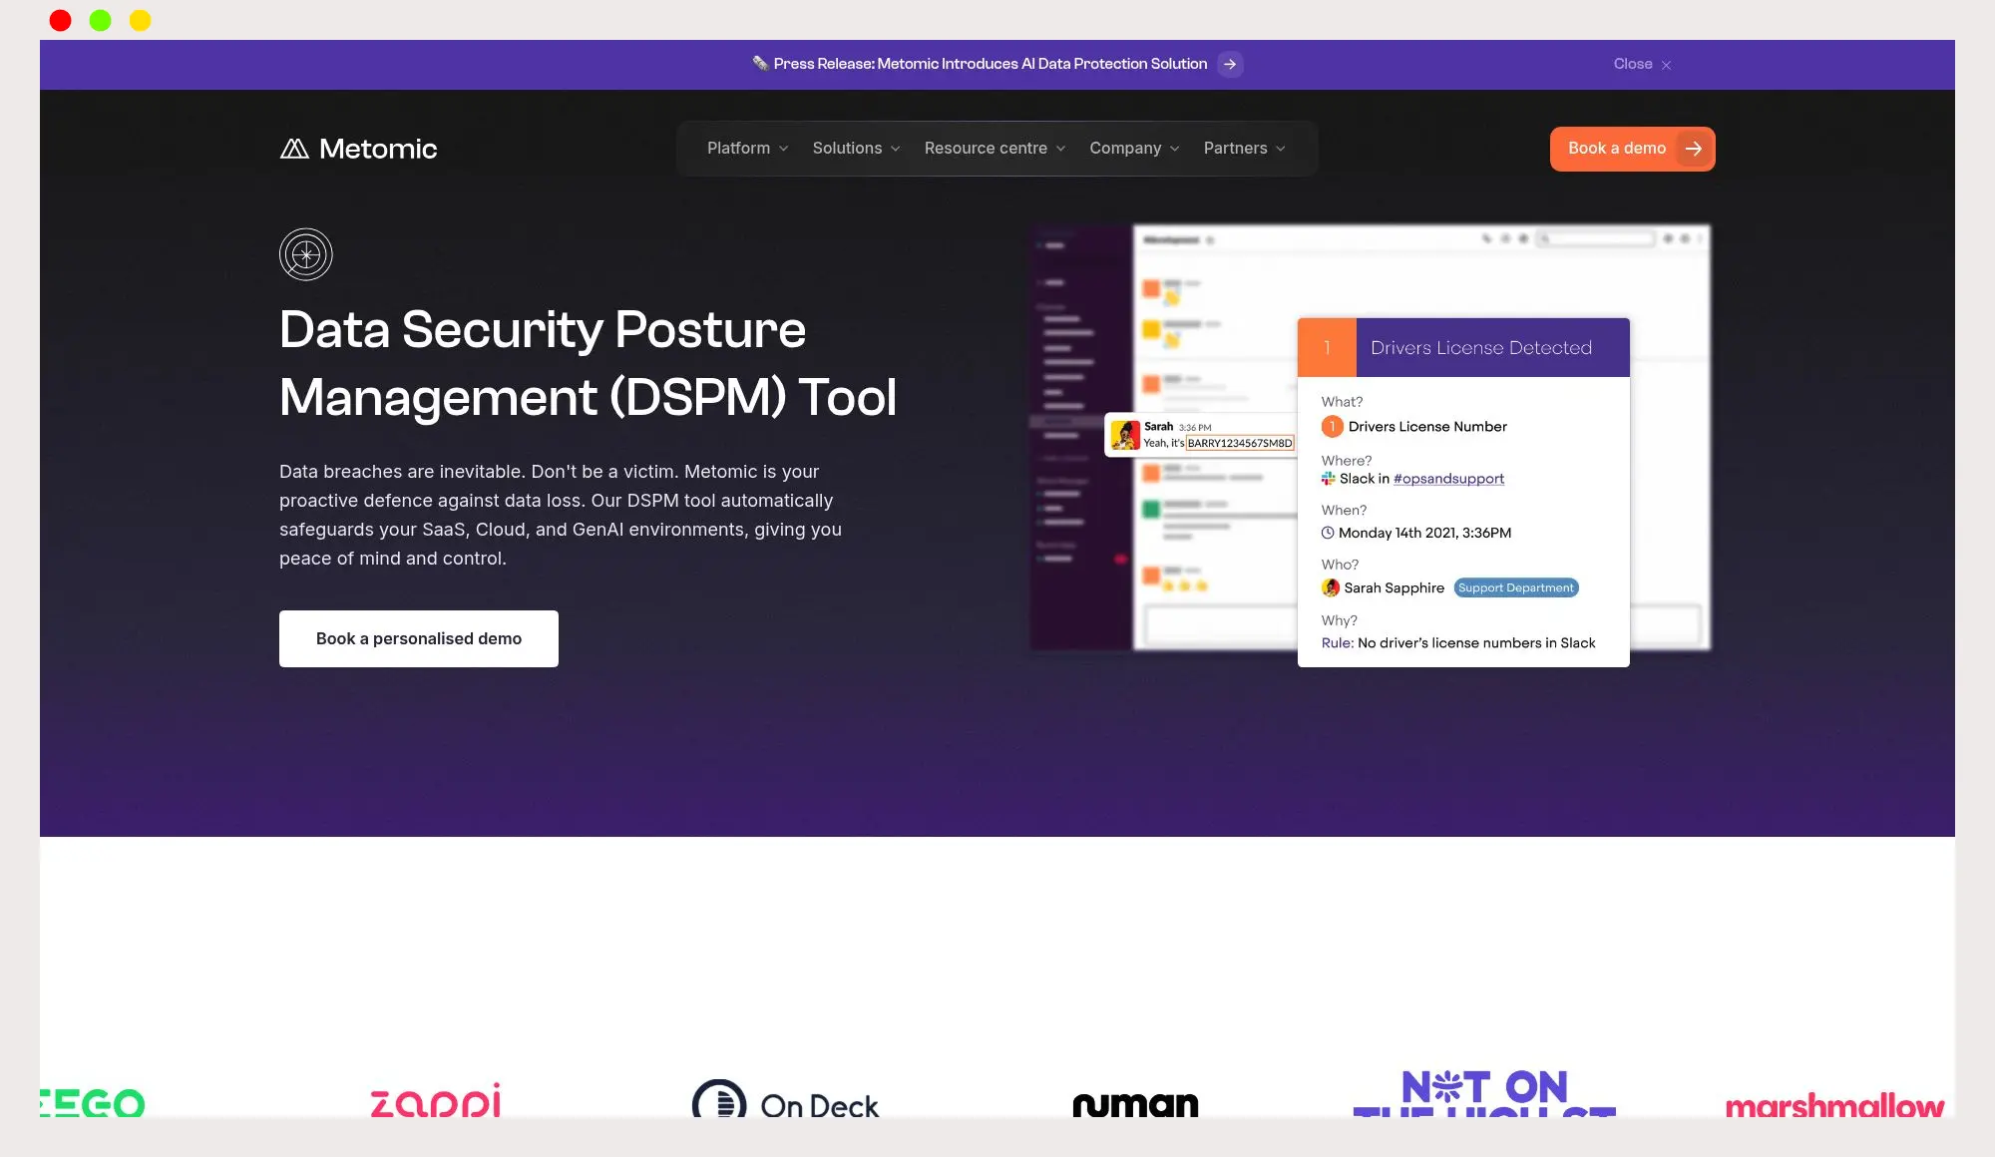This screenshot has width=1995, height=1157.
Task: Open the Resource centre dropdown
Action: click(995, 149)
